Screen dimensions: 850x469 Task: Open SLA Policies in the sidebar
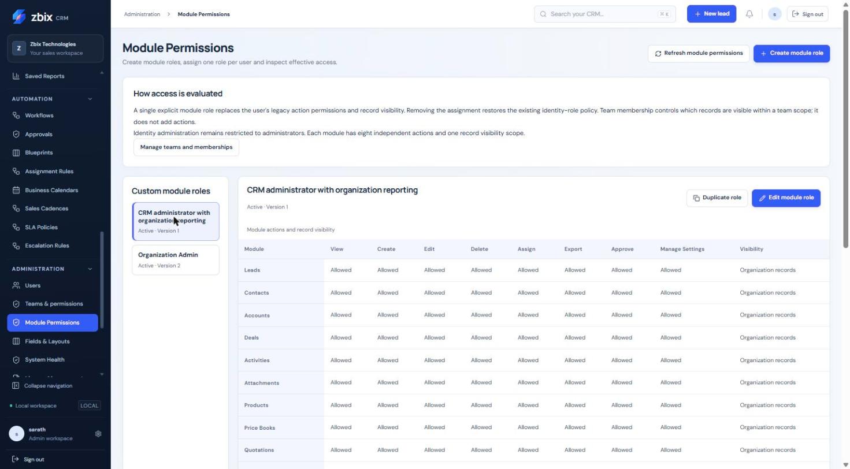pyautogui.click(x=52, y=227)
